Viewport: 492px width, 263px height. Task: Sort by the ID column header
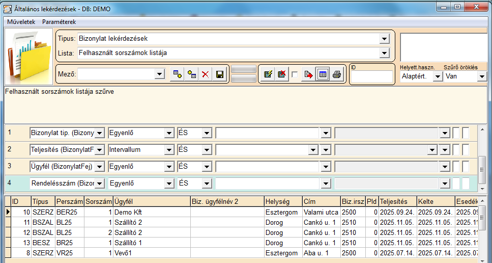(21, 201)
